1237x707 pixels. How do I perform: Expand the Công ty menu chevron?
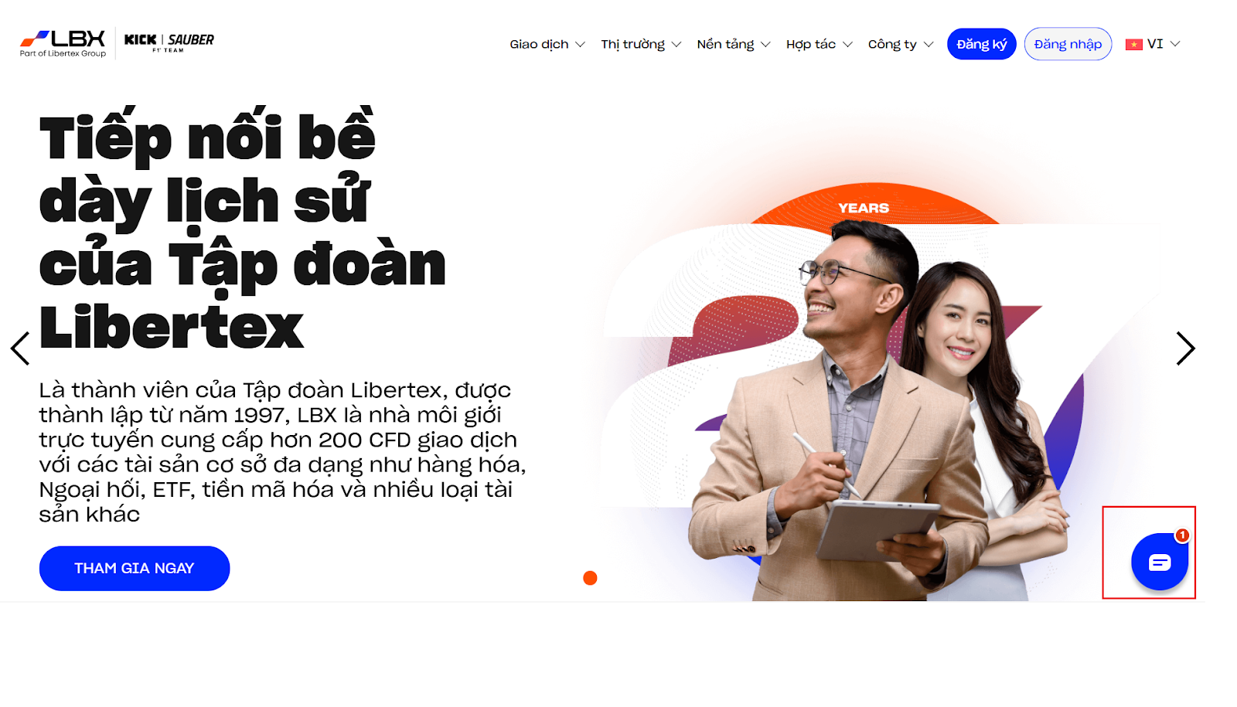(x=929, y=45)
